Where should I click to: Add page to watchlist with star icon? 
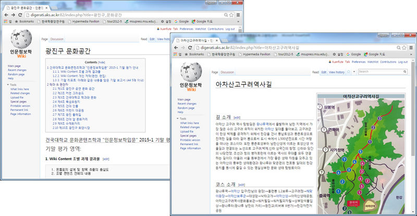tap(349, 71)
